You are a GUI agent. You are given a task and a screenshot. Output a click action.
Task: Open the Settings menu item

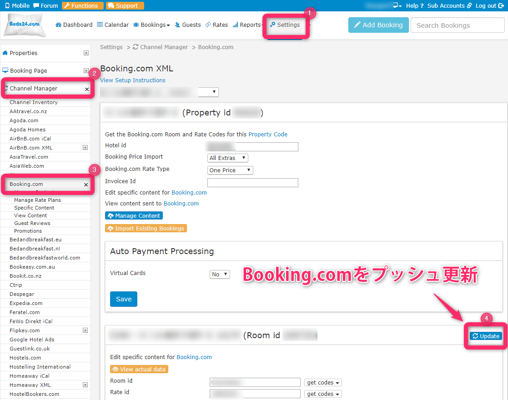click(285, 25)
